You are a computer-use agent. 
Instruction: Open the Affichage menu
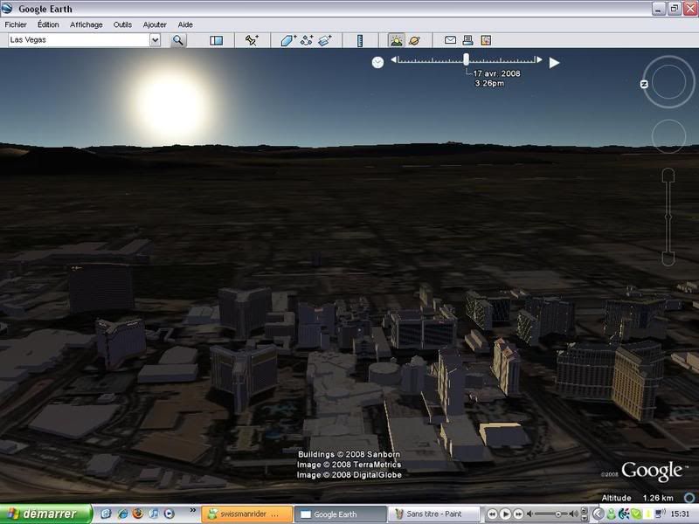pyautogui.click(x=86, y=24)
